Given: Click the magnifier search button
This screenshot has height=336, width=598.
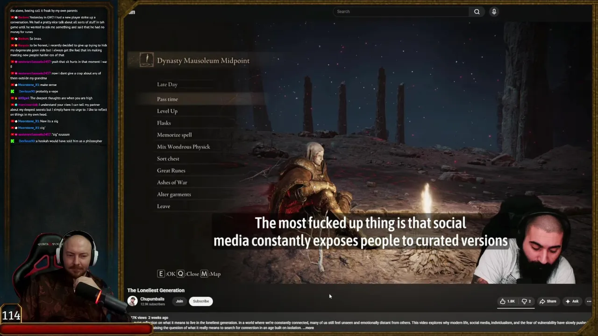Looking at the screenshot, I should click(477, 12).
